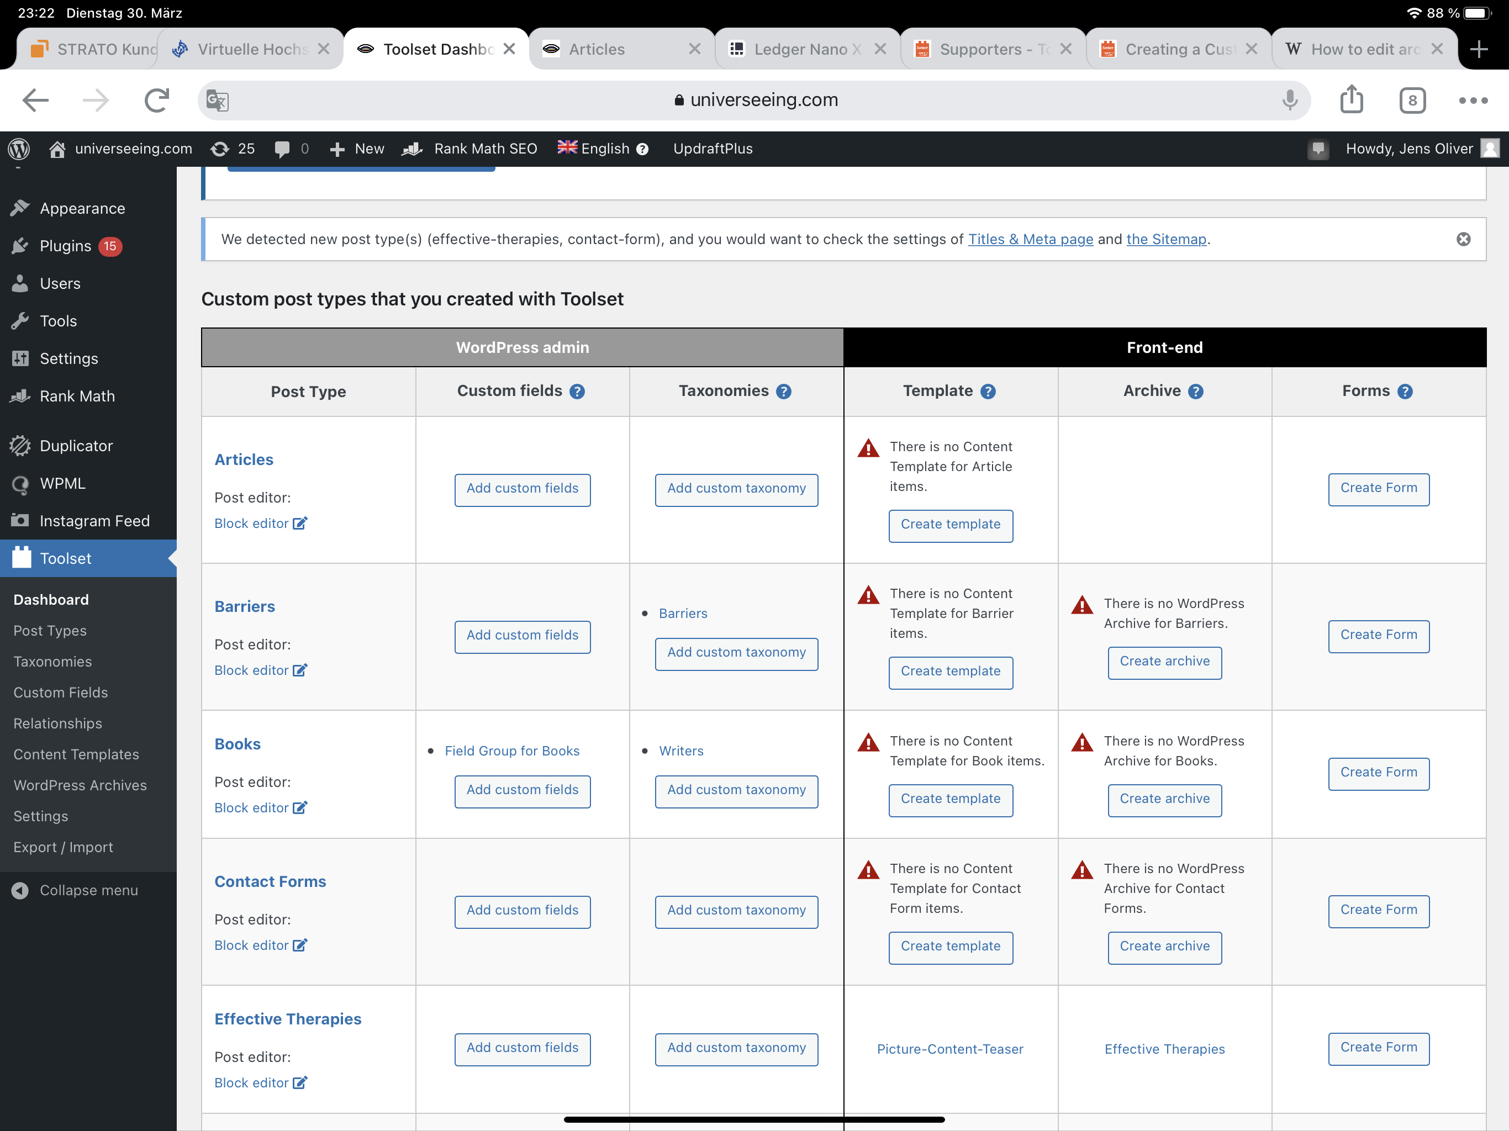Click Add custom taxonomy for Barriers

736,653
